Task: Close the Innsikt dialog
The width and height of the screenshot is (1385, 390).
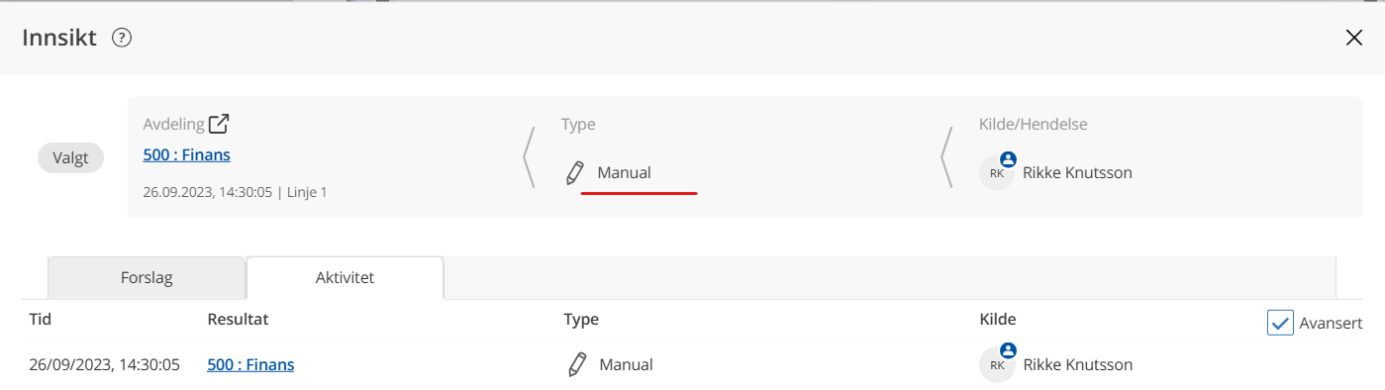Action: pos(1354,39)
